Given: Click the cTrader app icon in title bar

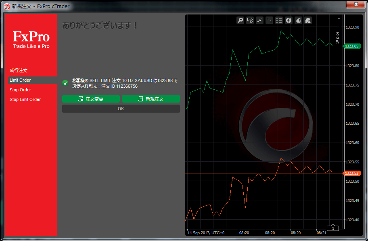Looking at the screenshot, I should coord(7,6).
